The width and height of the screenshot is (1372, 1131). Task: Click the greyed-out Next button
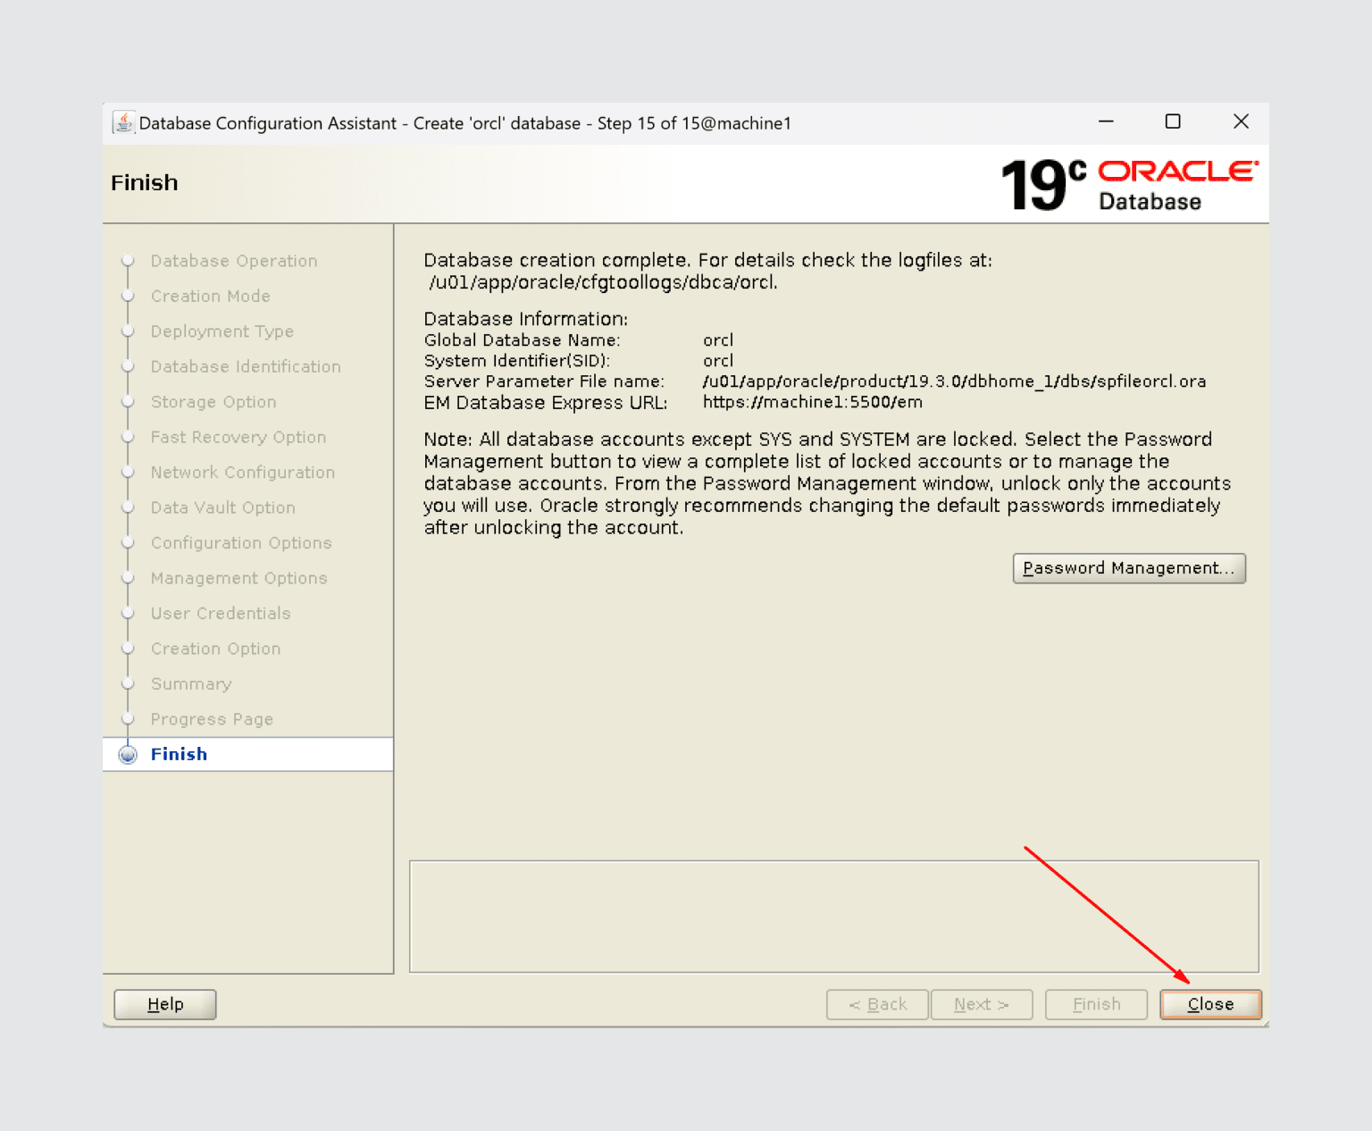click(981, 1004)
